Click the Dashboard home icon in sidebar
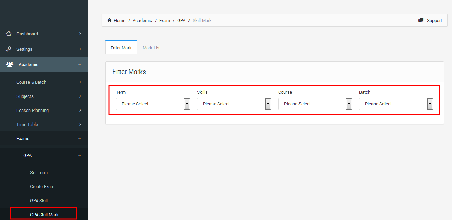 9,34
